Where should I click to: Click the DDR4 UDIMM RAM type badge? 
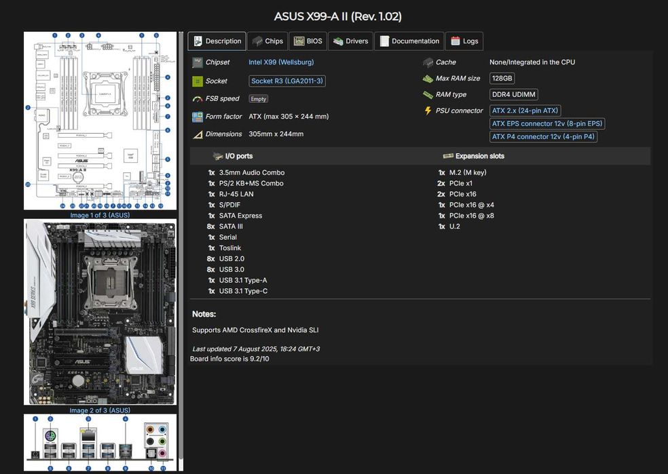point(513,94)
